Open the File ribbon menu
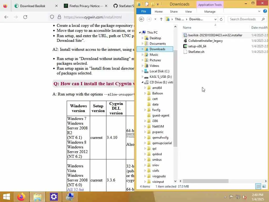Image resolution: width=269 pixels, height=202 pixels. (144, 11)
